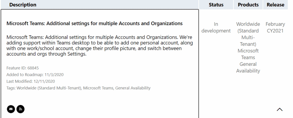Viewport: 293px width, 118px height.
Task: Collapse the feature details with the chevron
Action: click(x=280, y=109)
